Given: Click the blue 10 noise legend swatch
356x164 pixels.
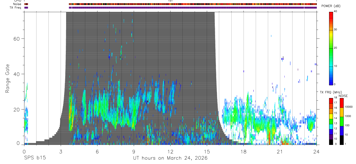Looking at the screenshot, I should (x=342, y=130).
